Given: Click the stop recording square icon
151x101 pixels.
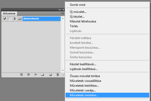Looking at the screenshot, I should [x=21, y=75].
